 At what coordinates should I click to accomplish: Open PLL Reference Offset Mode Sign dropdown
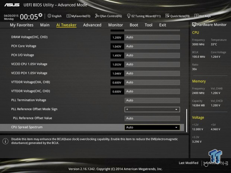[152, 109]
